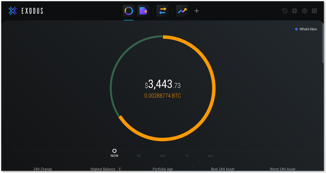
Task: Open the Wallet tab
Action: point(143,11)
